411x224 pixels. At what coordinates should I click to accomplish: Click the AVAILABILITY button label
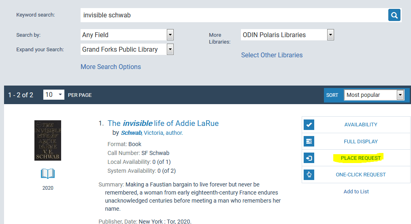click(360, 125)
